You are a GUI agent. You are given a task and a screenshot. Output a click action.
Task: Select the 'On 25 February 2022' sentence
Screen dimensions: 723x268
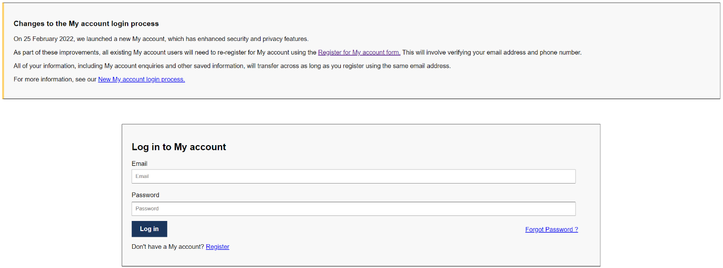[161, 39]
